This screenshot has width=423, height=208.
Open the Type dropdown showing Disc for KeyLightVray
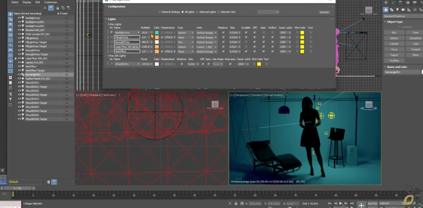coord(185,42)
